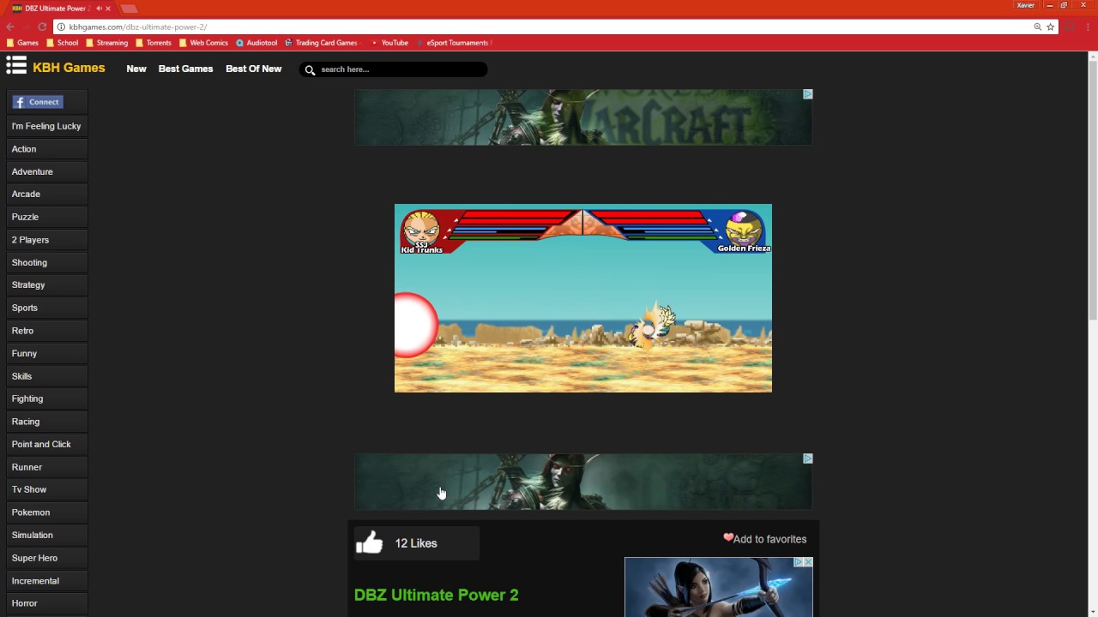Click the zoom magnifier in address bar
Screen dimensions: 1098x617
click(1037, 27)
